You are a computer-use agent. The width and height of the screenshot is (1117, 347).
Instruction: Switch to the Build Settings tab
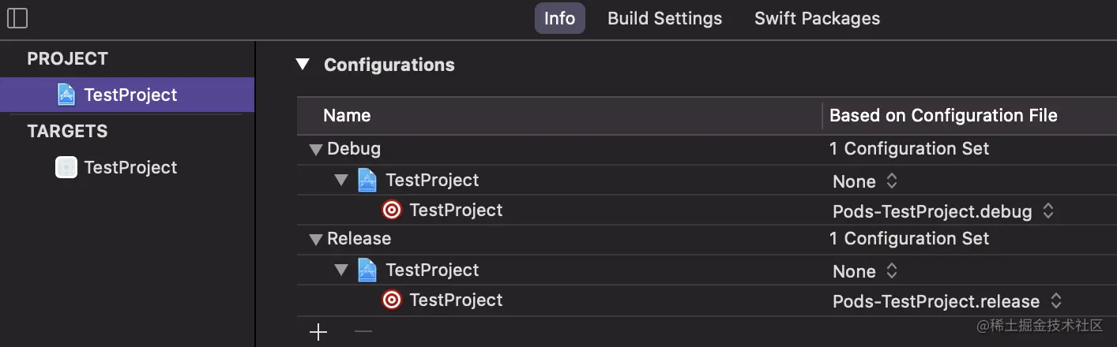pos(664,18)
